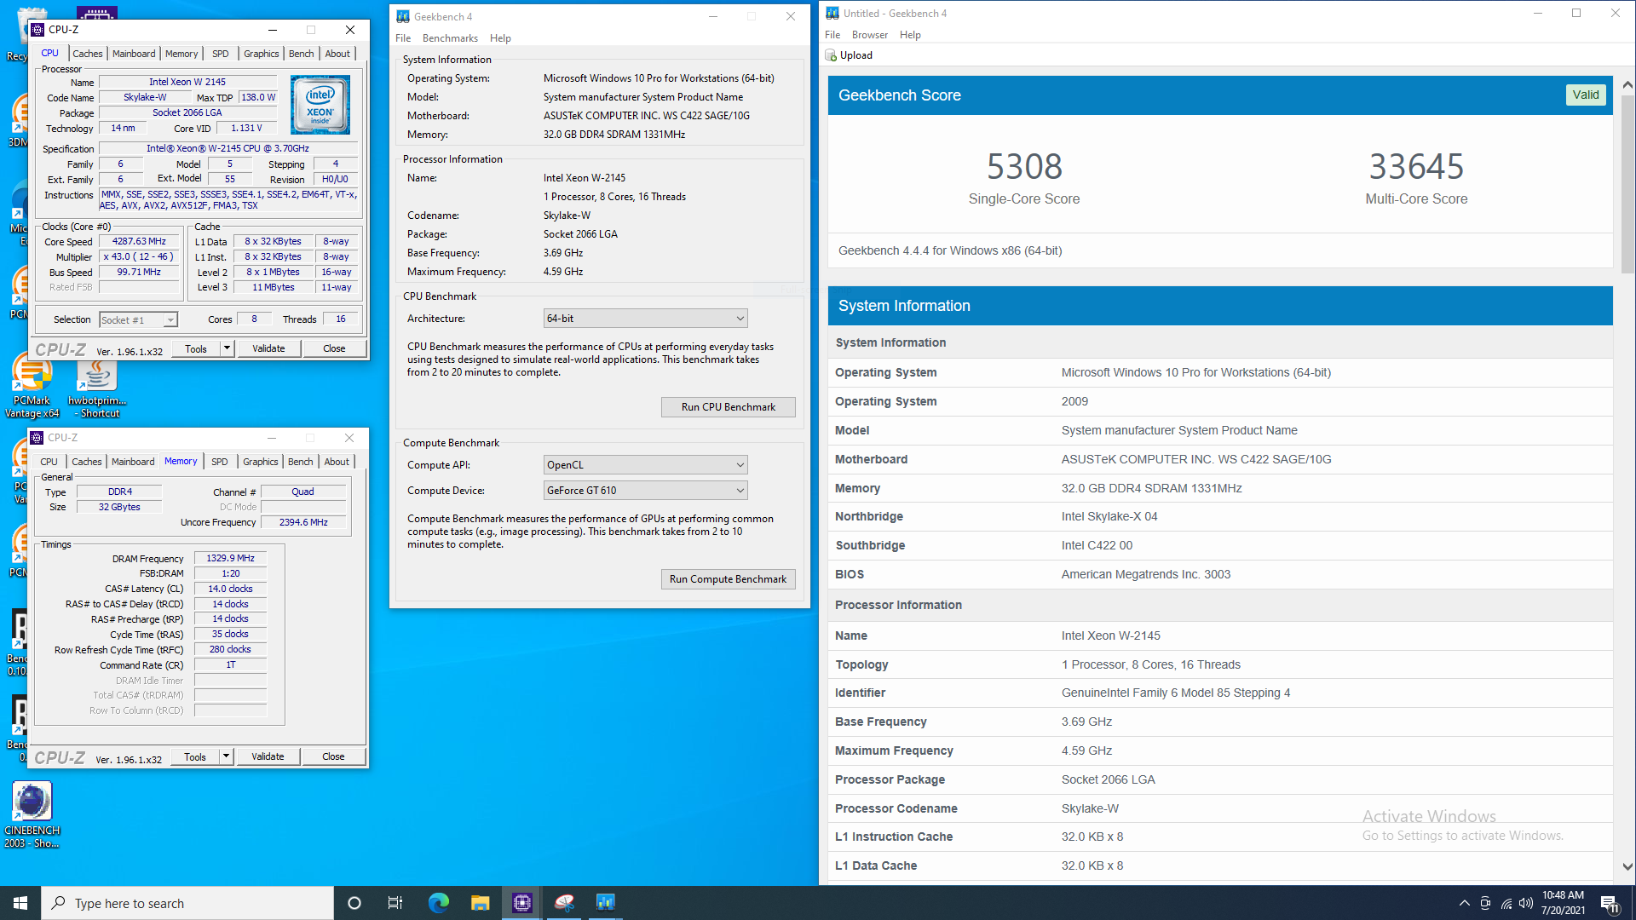Show hidden system tray icons chevron
Viewport: 1636px width, 920px height.
1464,903
